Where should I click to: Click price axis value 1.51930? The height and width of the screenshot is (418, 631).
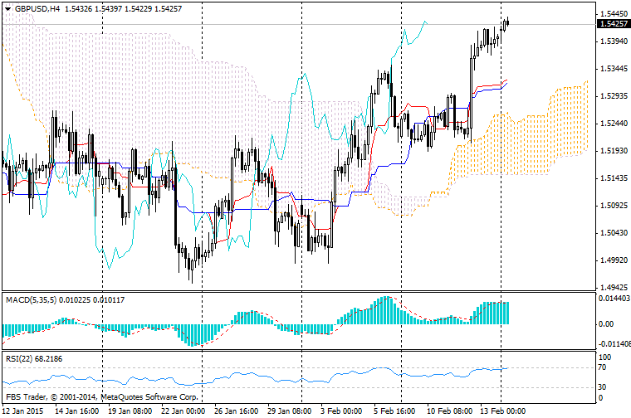pyautogui.click(x=614, y=151)
